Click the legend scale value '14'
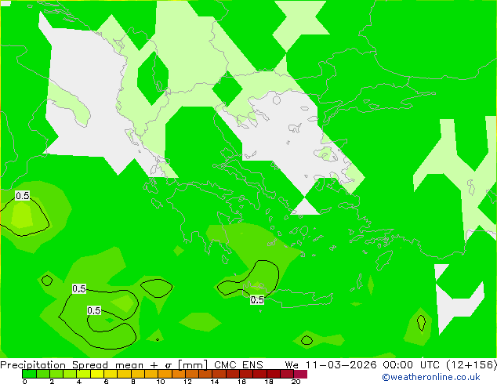 coord(215,382)
